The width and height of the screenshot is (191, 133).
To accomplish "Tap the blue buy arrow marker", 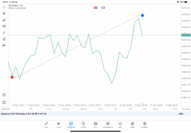I will 143,15.
